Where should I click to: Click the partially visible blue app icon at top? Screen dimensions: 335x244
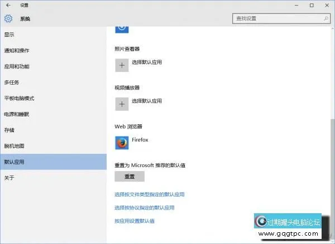(x=122, y=27)
